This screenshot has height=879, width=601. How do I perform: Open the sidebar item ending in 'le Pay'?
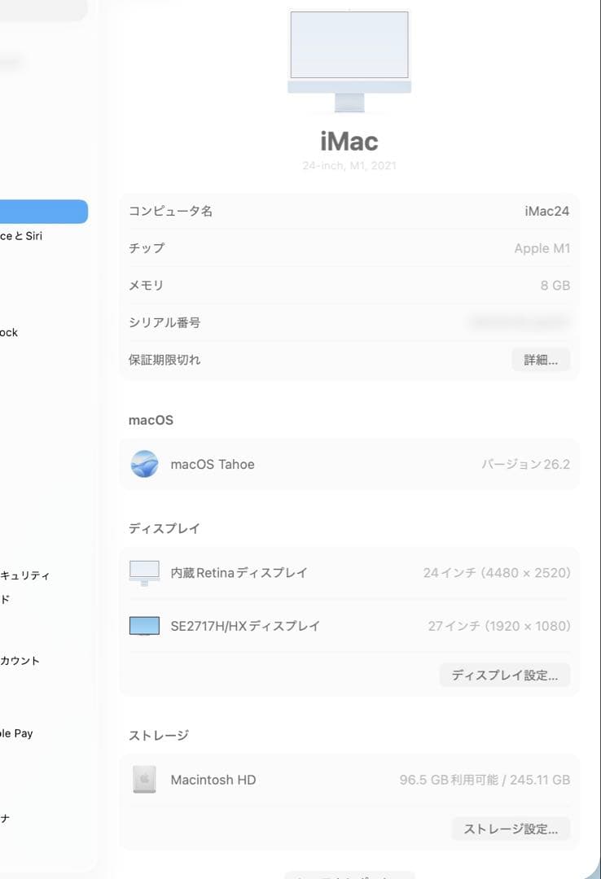pyautogui.click(x=16, y=733)
